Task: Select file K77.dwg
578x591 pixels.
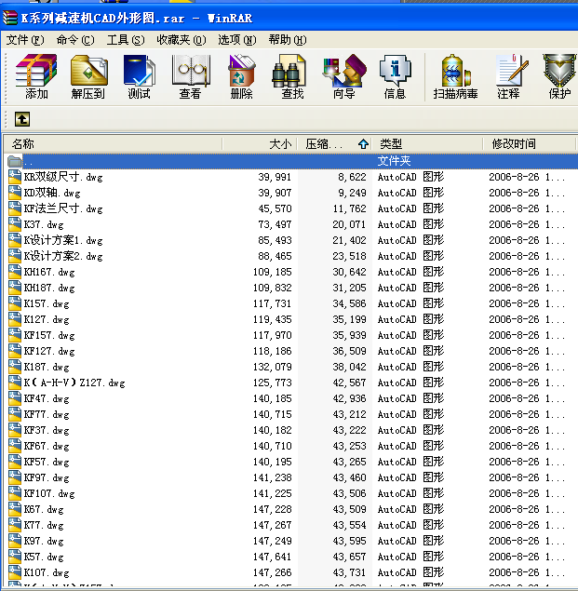Action: 44,526
